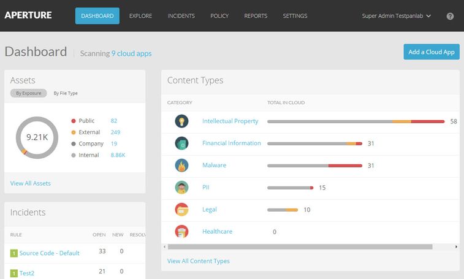Click the dark gray Company legend dot
Image resolution: width=464 pixels, height=279 pixels.
tap(74, 143)
